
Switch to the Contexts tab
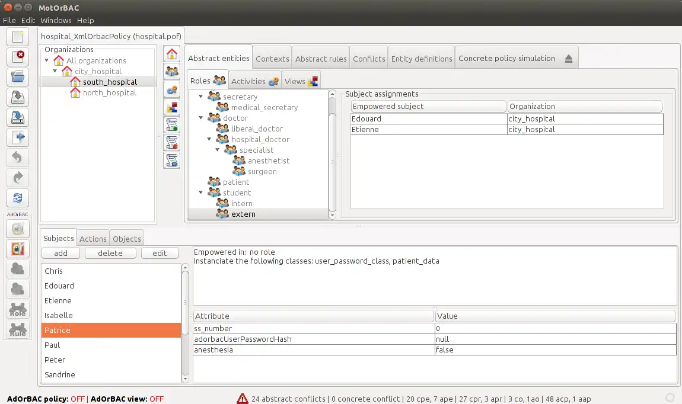(272, 59)
